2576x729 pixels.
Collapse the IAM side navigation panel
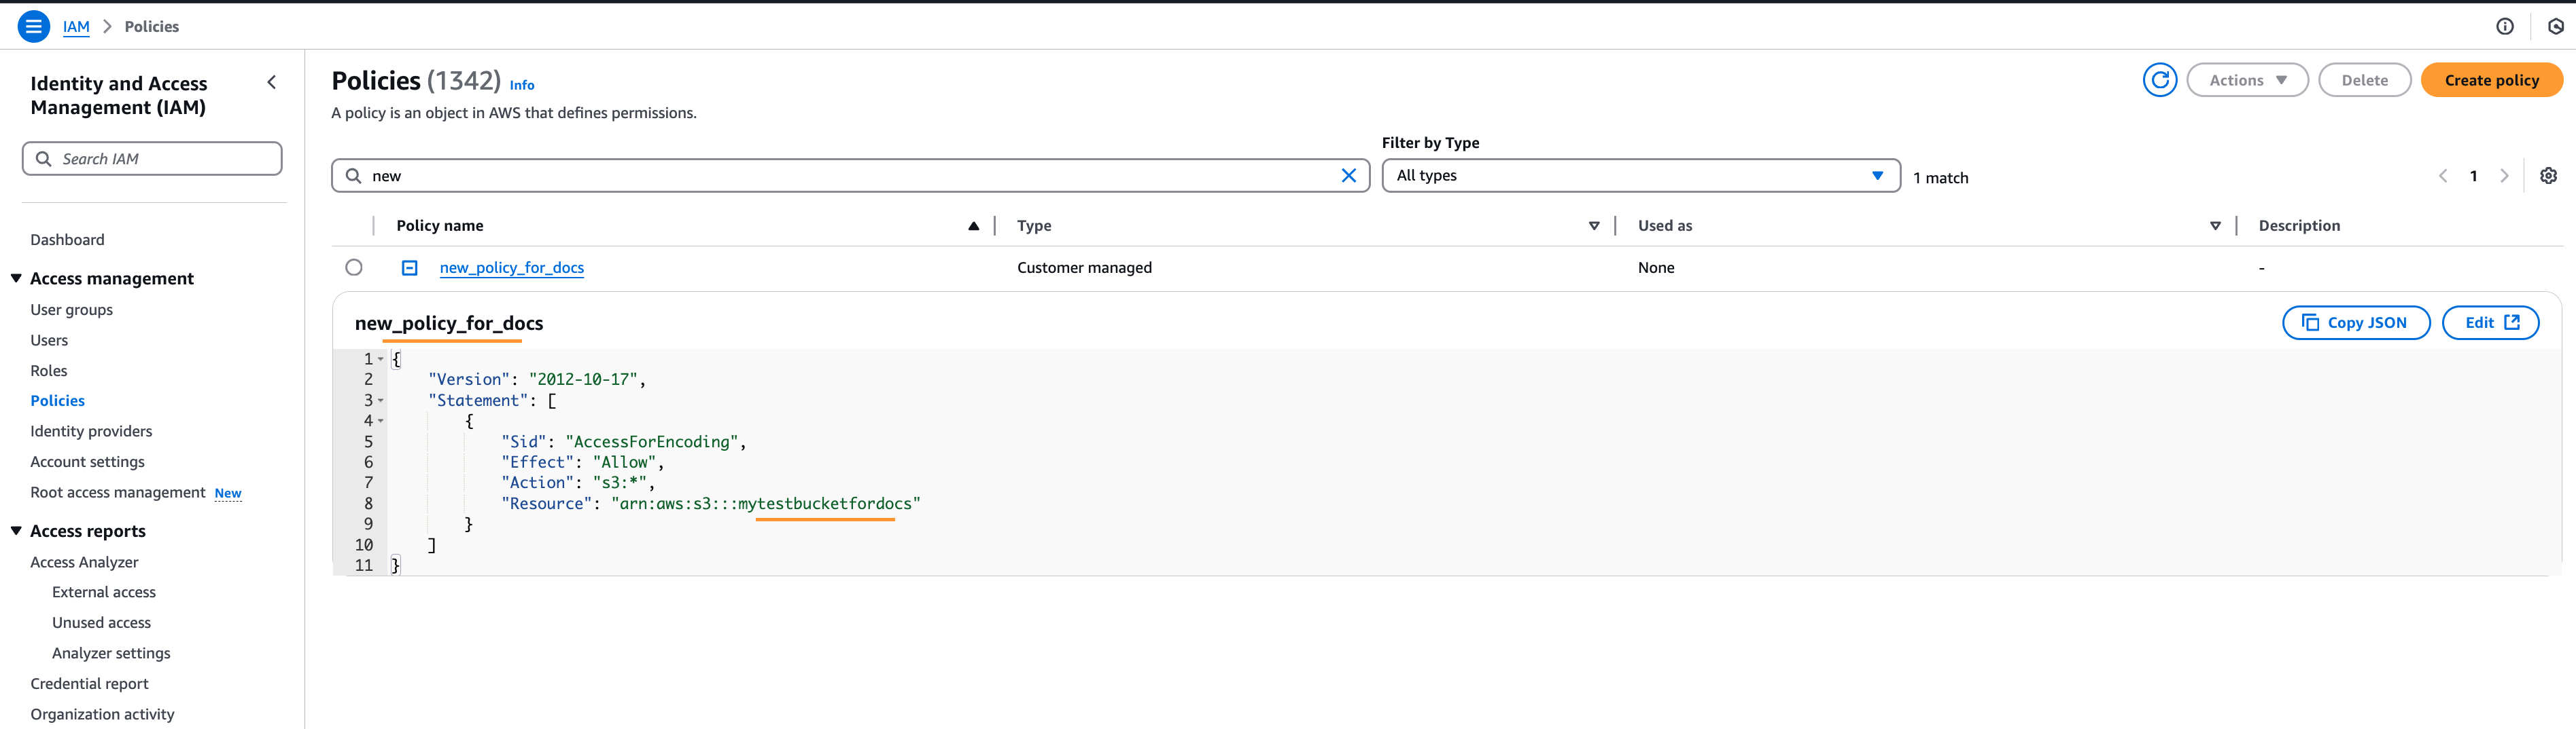(x=272, y=83)
